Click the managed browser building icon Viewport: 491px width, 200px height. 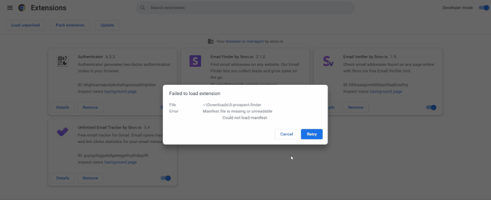(x=211, y=41)
